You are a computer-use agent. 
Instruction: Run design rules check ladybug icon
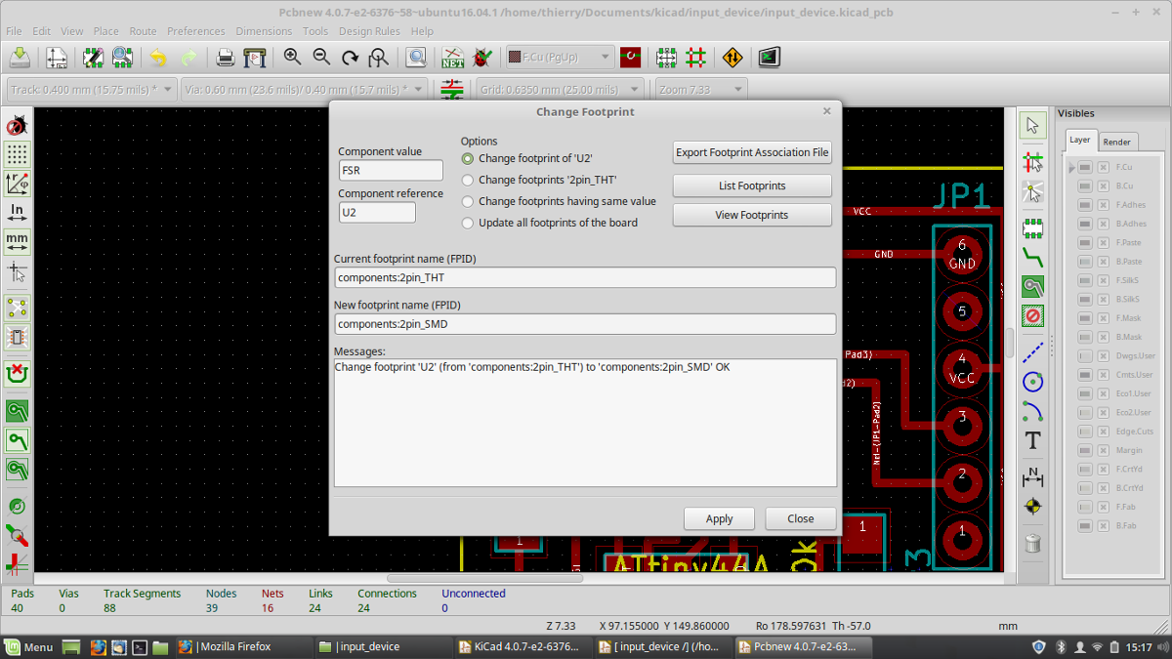[x=481, y=58]
